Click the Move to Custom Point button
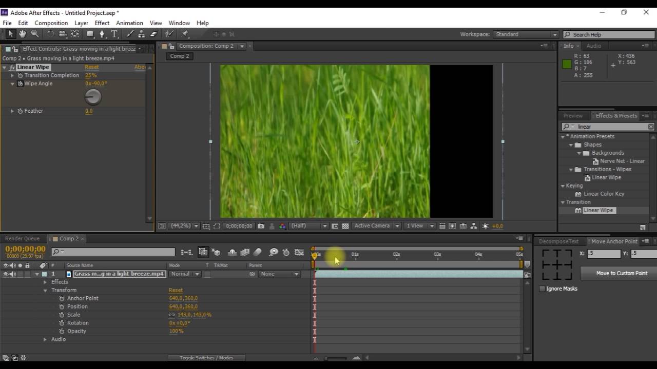 [x=622, y=273]
